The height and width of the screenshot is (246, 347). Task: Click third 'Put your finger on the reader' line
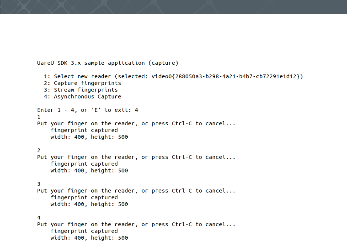[136, 191]
